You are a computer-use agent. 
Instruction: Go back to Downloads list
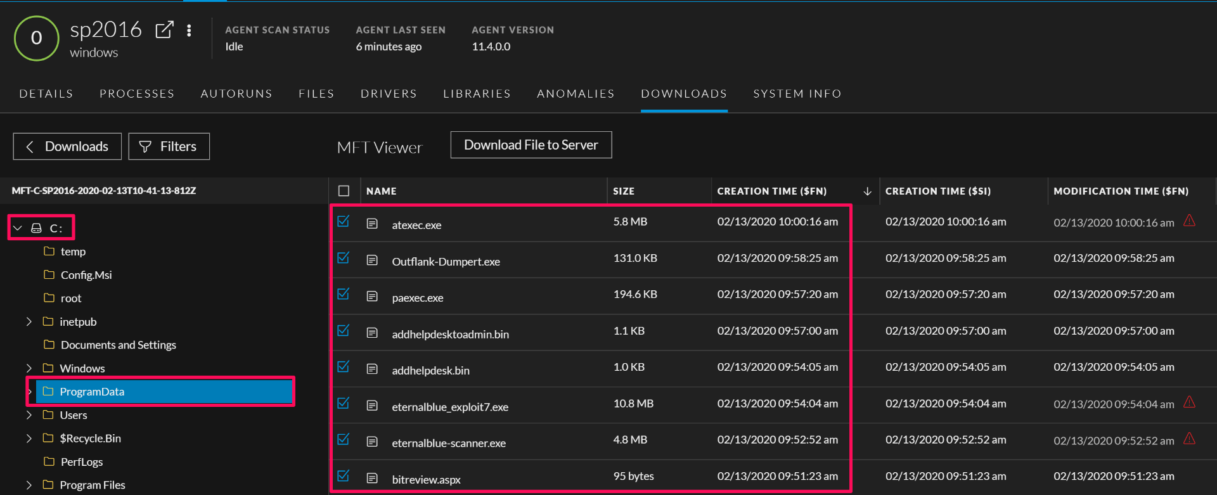tap(67, 146)
